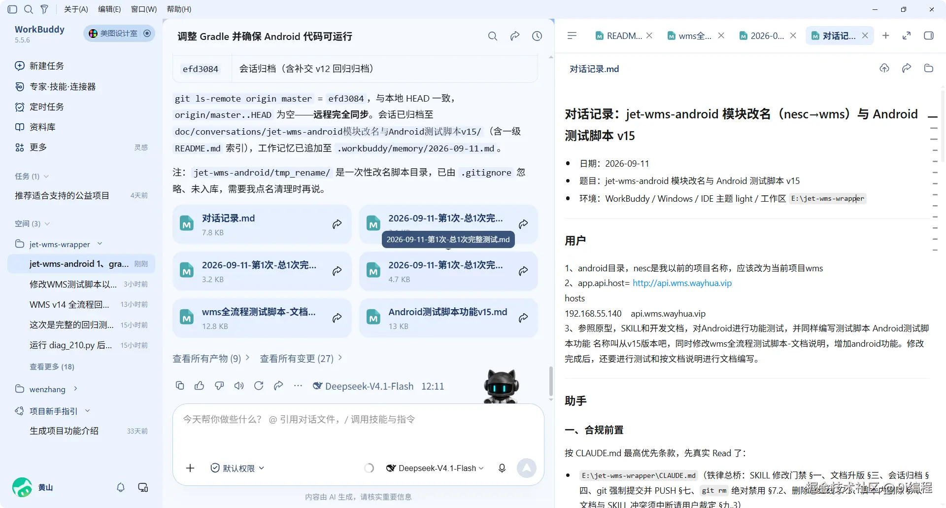Switch to the 2026-0... tab
The height and width of the screenshot is (508, 946).
[x=762, y=36]
